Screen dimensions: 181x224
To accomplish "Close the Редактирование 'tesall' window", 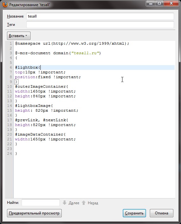I will (x=171, y=3).
